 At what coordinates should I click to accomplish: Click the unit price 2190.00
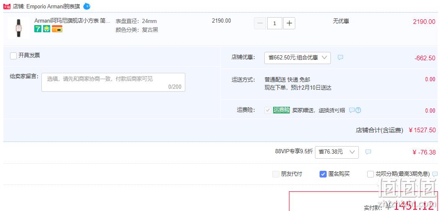click(221, 21)
